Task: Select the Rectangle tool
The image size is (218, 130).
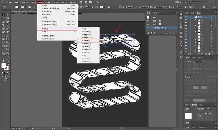Action: coord(4,29)
